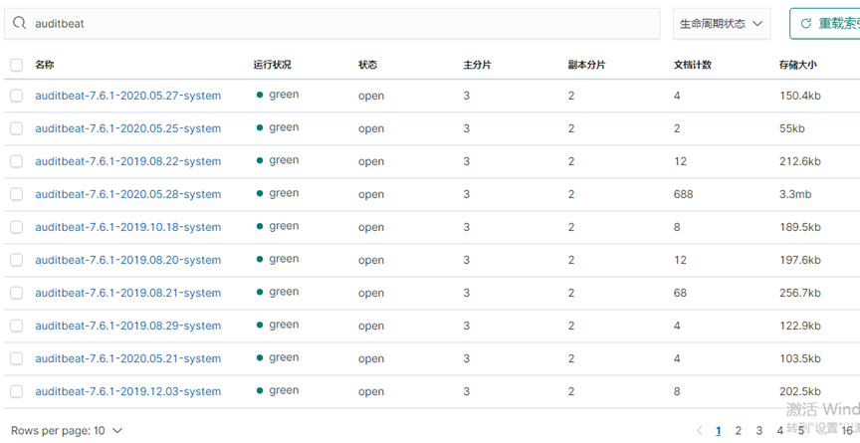This screenshot has height=443, width=860.
Task: Click the 256.7kb storage size value
Action: [x=800, y=293]
